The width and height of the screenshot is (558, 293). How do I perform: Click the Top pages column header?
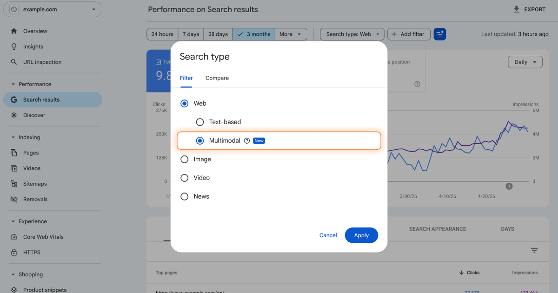[x=166, y=273]
